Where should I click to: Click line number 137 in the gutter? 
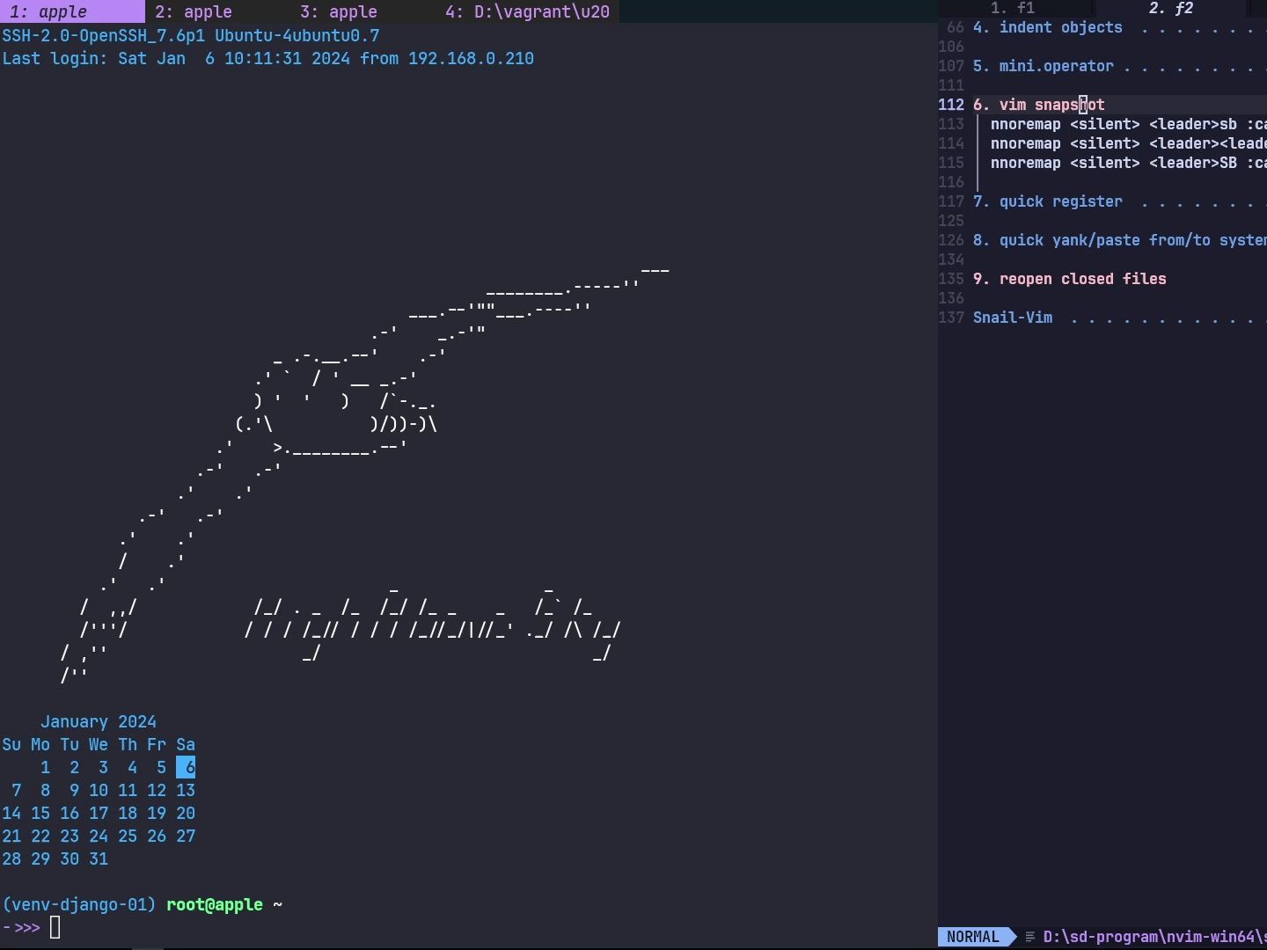951,318
